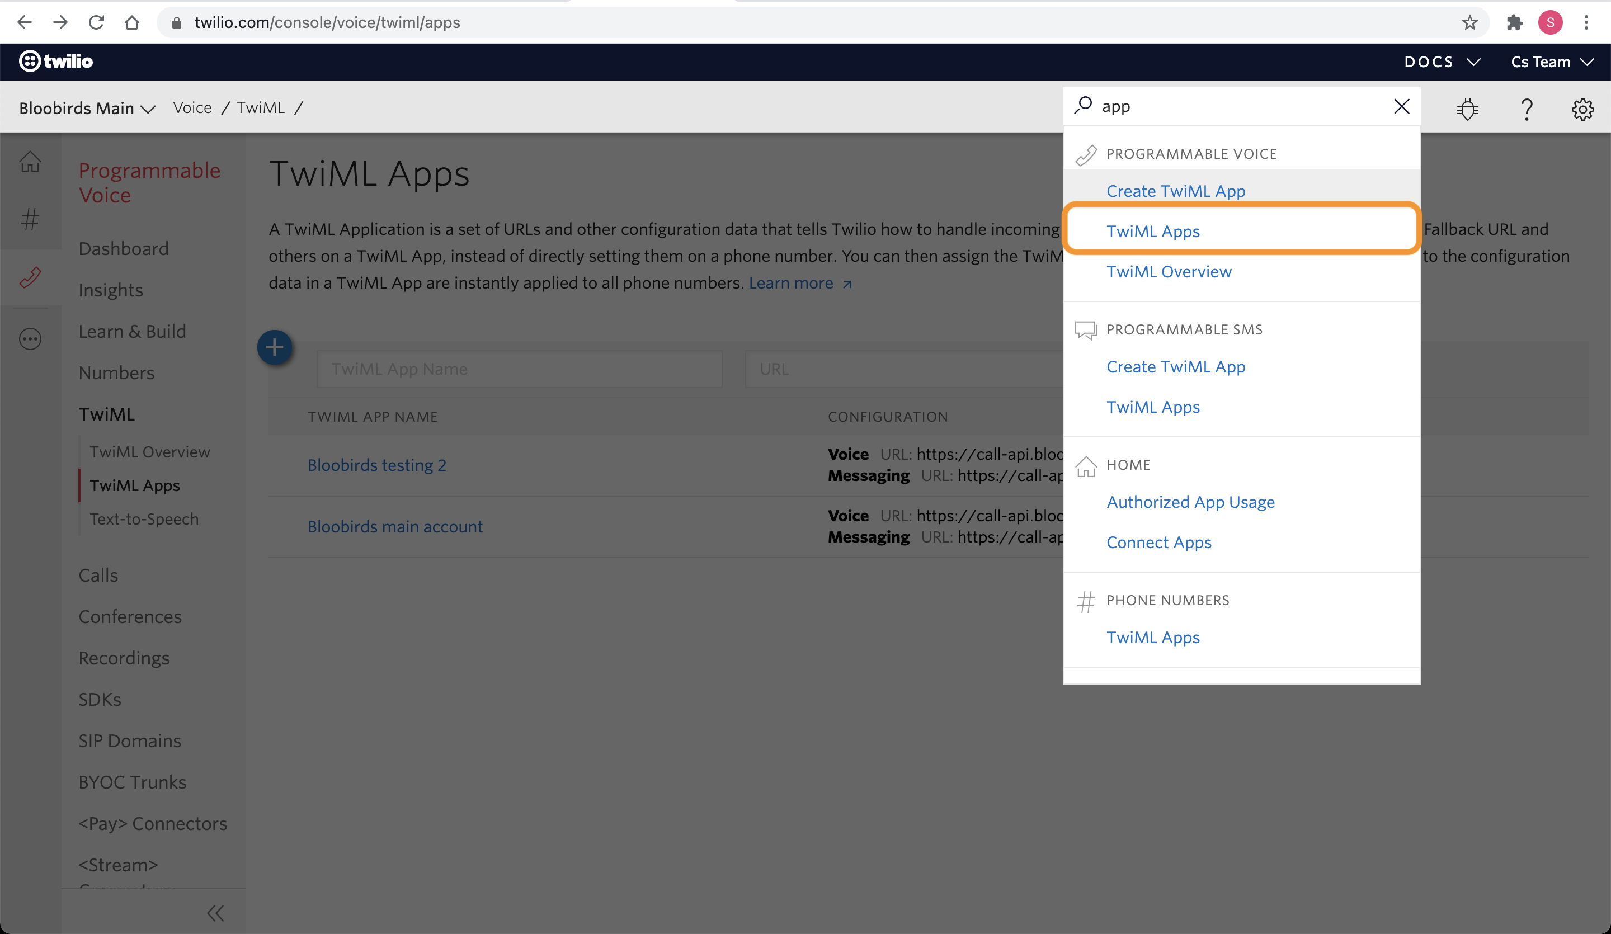
Task: Click the browser address bar URL
Action: tap(327, 23)
